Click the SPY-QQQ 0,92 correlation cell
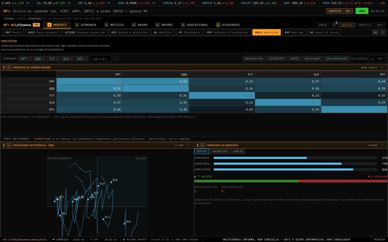Viewport: 388px width, 242px height. coord(156,81)
